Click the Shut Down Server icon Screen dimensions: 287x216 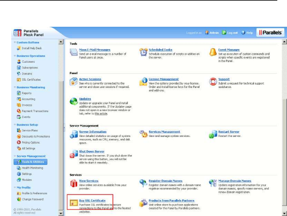(74, 154)
